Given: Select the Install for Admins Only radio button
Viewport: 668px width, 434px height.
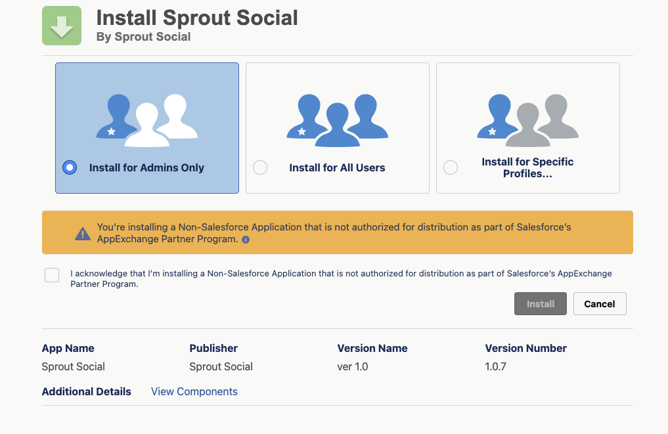Looking at the screenshot, I should (x=70, y=167).
